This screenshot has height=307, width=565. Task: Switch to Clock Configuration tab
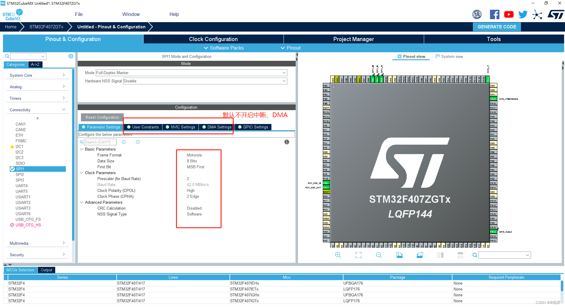213,39
